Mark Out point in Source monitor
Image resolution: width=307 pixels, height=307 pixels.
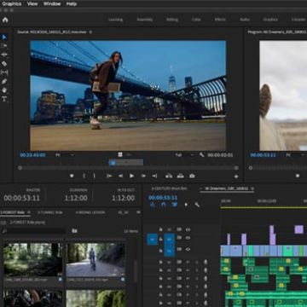[94, 176]
